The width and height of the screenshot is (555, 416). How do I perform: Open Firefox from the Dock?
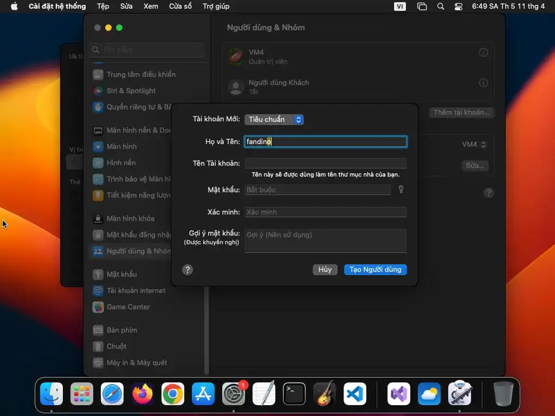coord(143,394)
